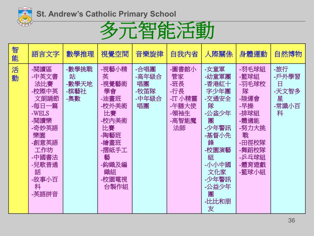The width and height of the screenshot is (314, 236).
Task: Click the 陸運會 entry
Action: pyautogui.click(x=250, y=99)
